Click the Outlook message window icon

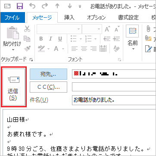[x=7, y=6]
